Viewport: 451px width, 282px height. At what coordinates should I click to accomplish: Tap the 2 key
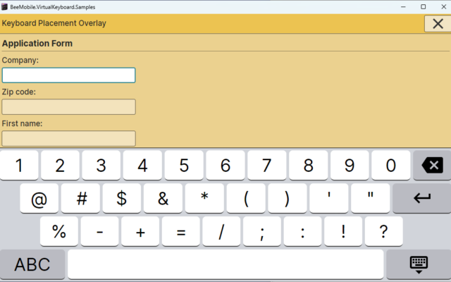(60, 165)
